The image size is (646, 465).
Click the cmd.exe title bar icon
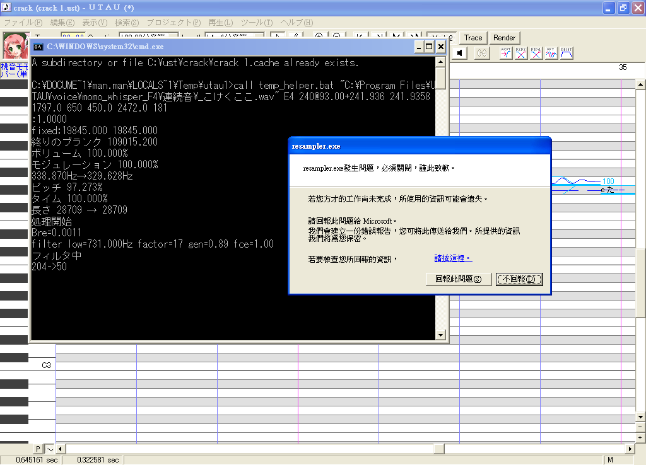click(x=38, y=47)
